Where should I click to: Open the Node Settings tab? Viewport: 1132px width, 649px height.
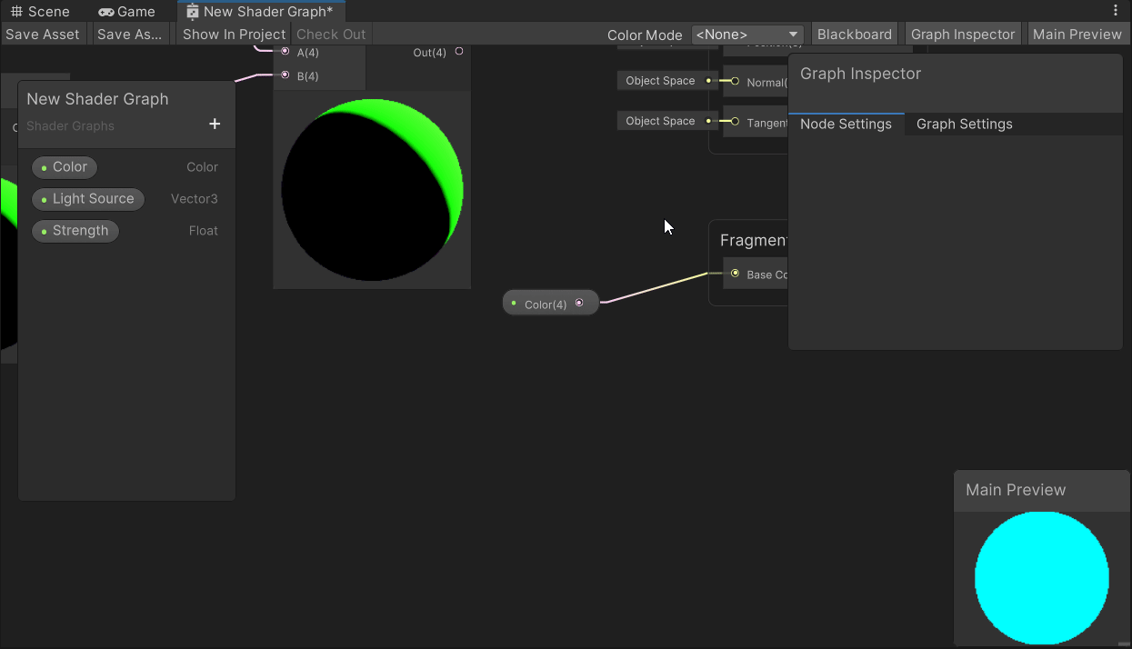(846, 125)
